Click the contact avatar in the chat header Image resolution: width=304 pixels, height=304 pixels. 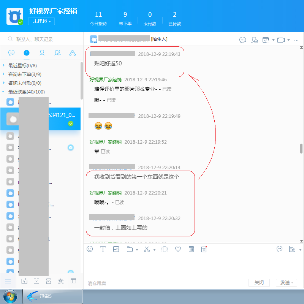coord(93,39)
